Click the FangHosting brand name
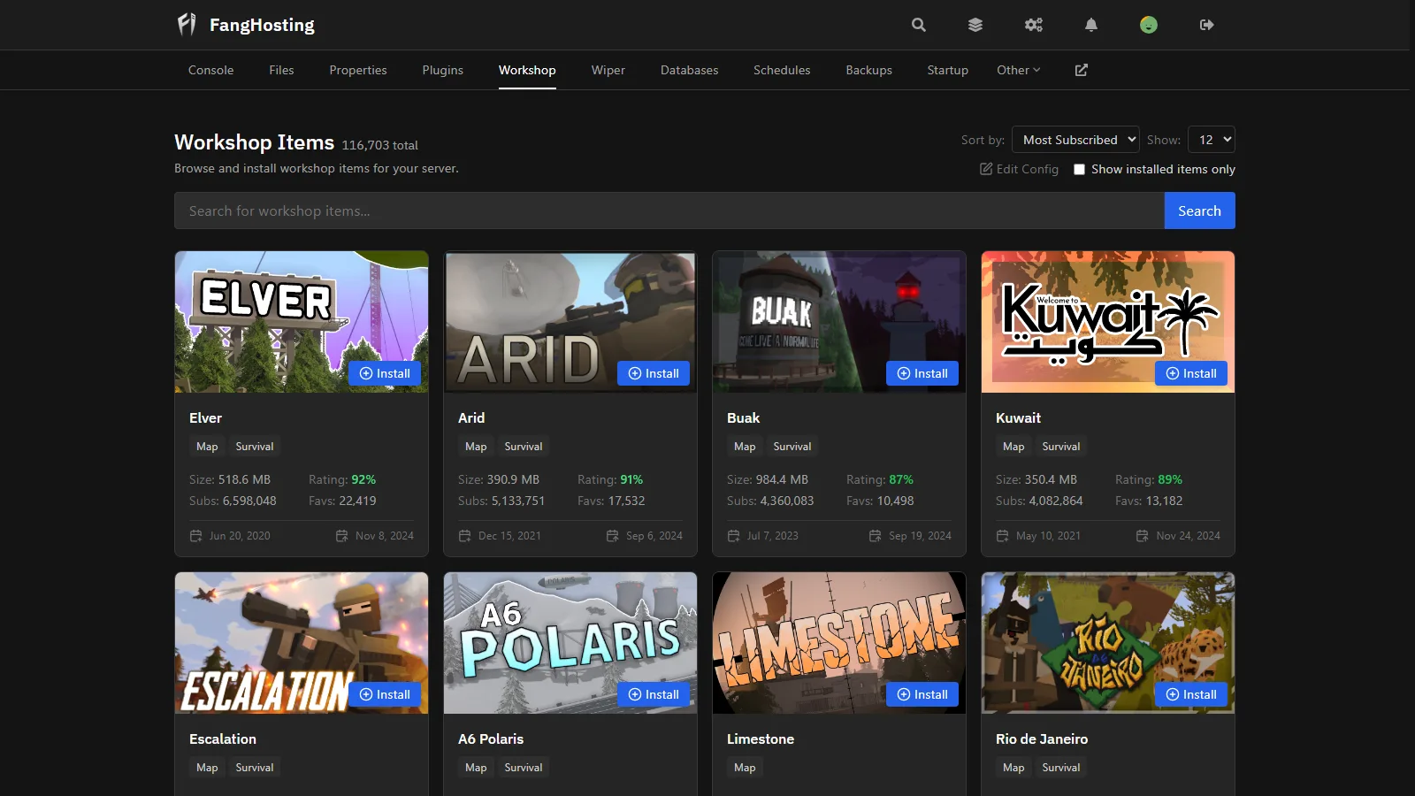The height and width of the screenshot is (796, 1415). [262, 25]
